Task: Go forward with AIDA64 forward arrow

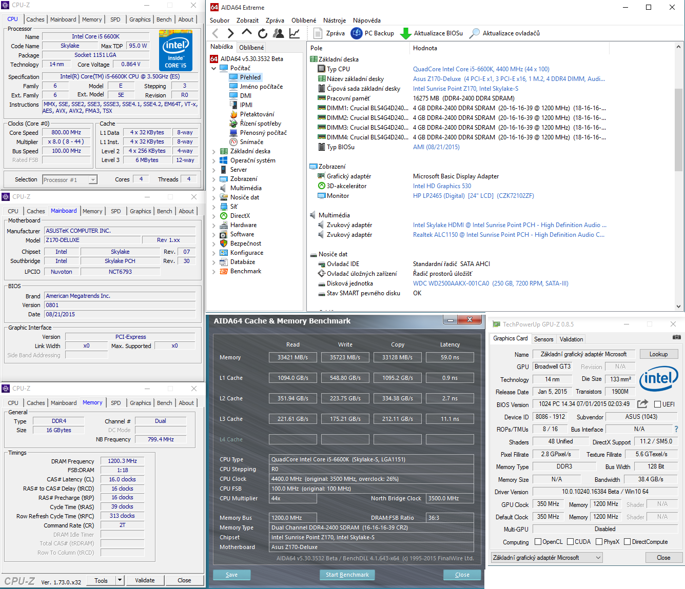Action: (231, 33)
